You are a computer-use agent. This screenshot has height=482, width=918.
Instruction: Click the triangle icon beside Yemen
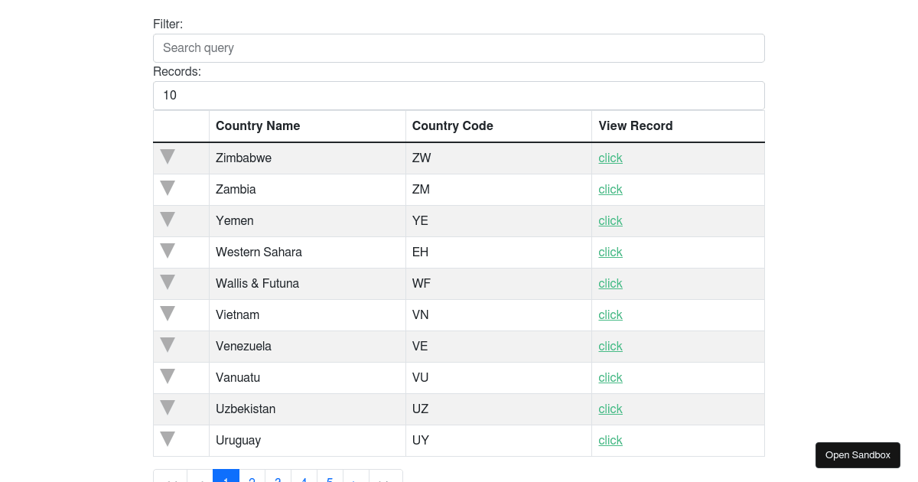click(x=168, y=220)
